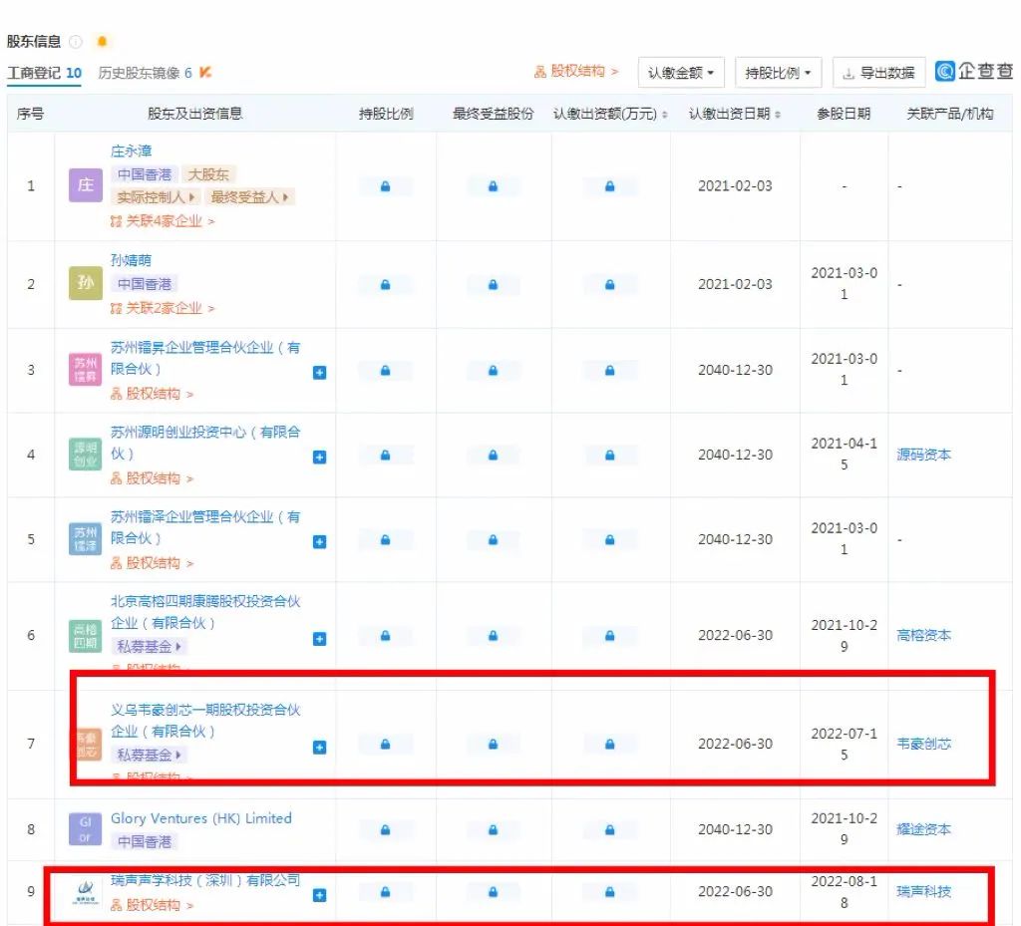
Task: Open the 持股比例 filter dropdown
Action: click(x=778, y=73)
